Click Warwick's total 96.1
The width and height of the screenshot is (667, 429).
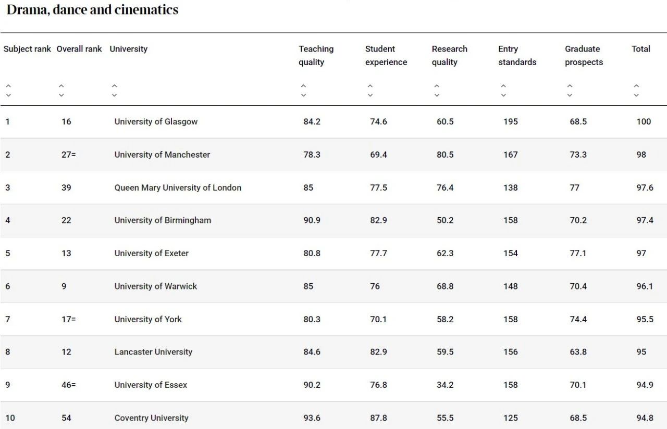tap(645, 286)
